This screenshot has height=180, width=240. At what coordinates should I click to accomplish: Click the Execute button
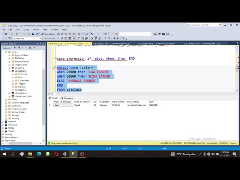click(49, 38)
